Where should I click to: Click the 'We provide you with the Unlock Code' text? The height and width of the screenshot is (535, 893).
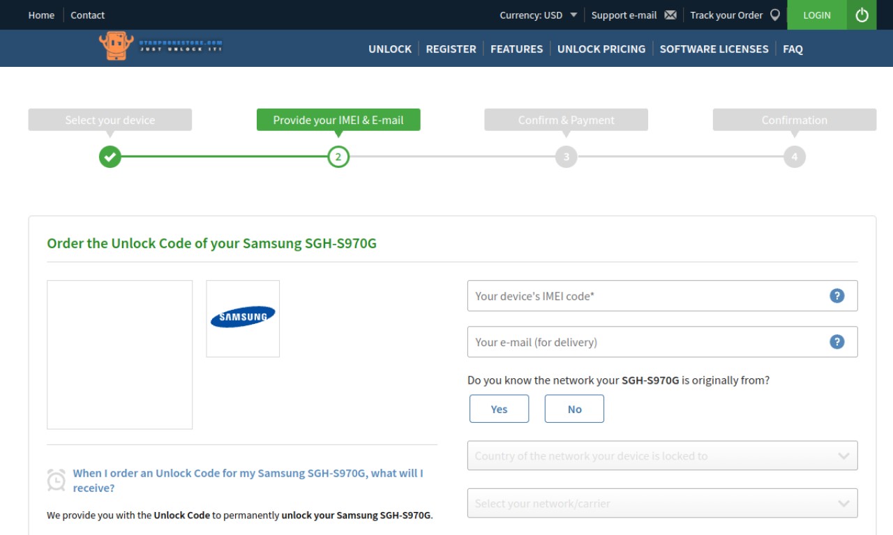tap(239, 515)
